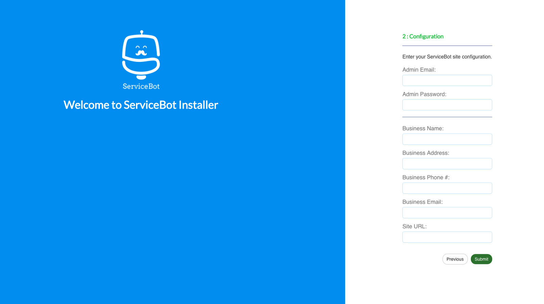Select the 2 : Configuration step heading
Image resolution: width=544 pixels, height=304 pixels.
point(423,36)
